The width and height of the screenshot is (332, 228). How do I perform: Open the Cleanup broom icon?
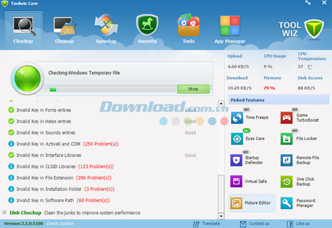(x=64, y=26)
